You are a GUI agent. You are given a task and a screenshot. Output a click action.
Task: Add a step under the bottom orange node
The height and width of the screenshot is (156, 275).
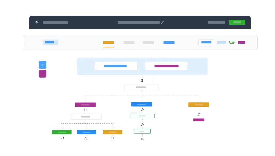[x=113, y=138]
